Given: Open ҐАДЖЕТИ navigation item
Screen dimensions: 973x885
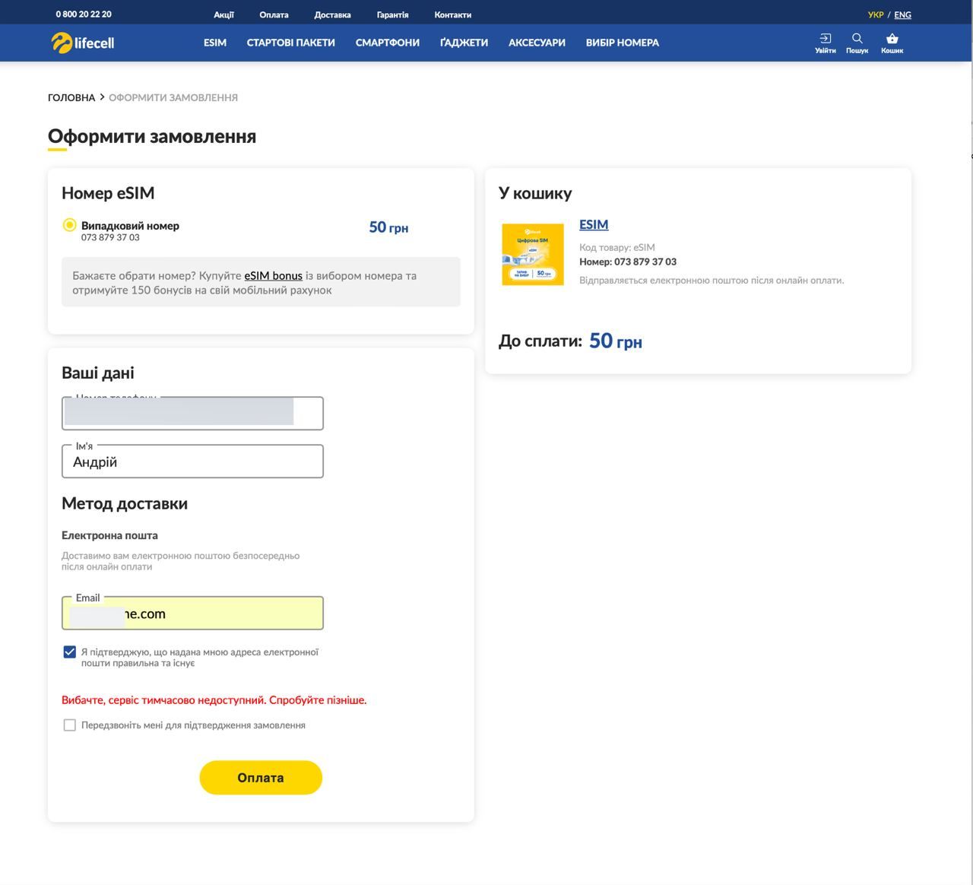Looking at the screenshot, I should [x=464, y=43].
